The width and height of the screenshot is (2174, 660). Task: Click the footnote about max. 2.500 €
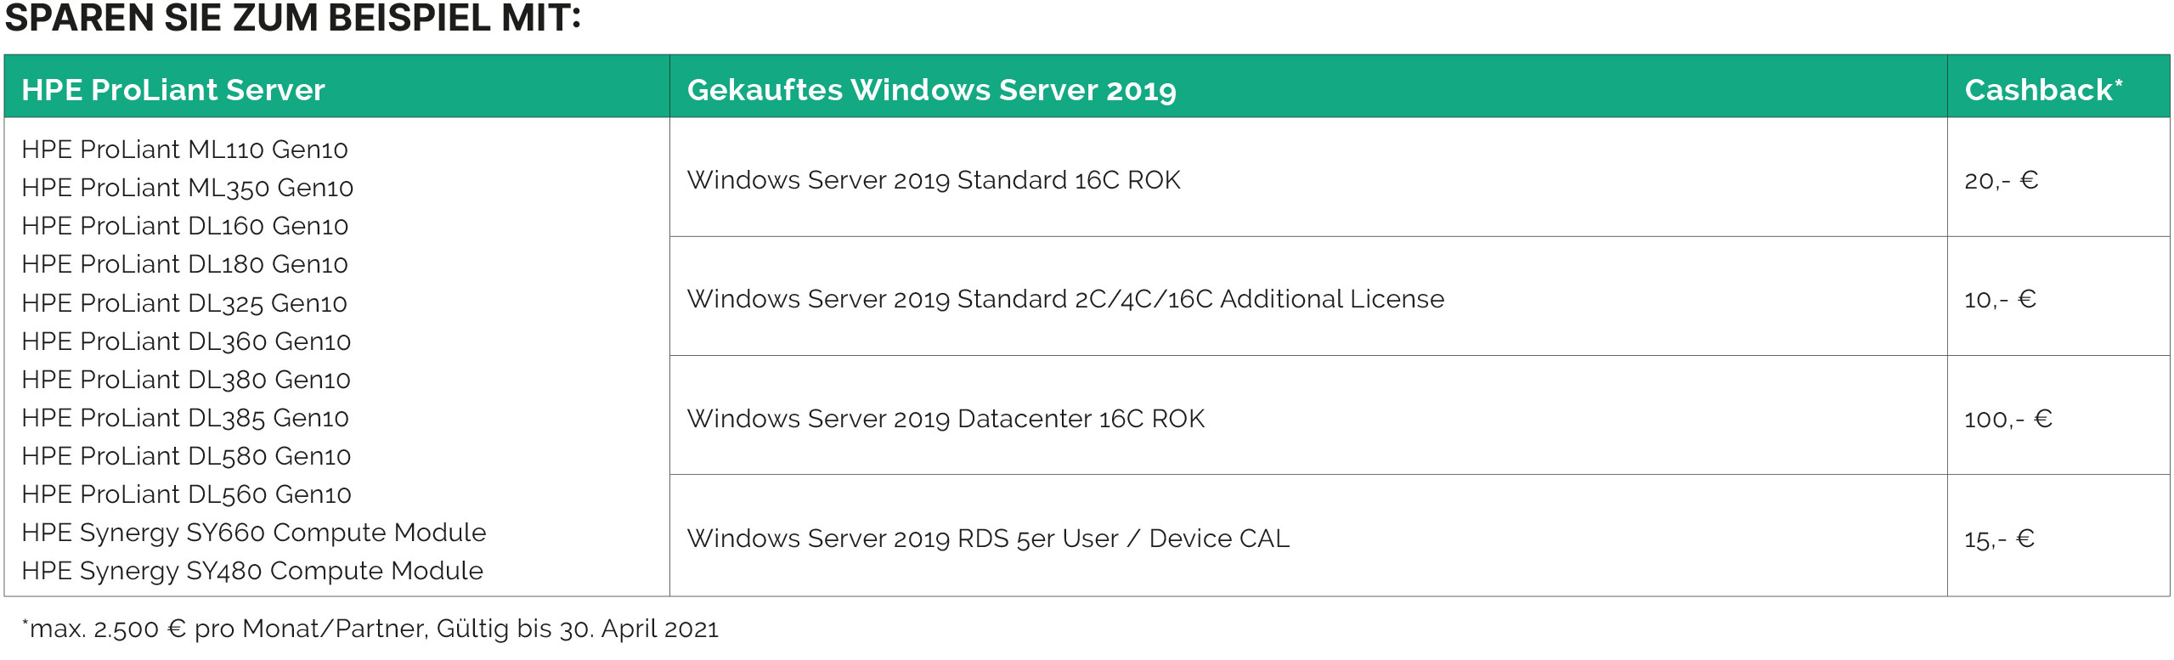coord(370,629)
